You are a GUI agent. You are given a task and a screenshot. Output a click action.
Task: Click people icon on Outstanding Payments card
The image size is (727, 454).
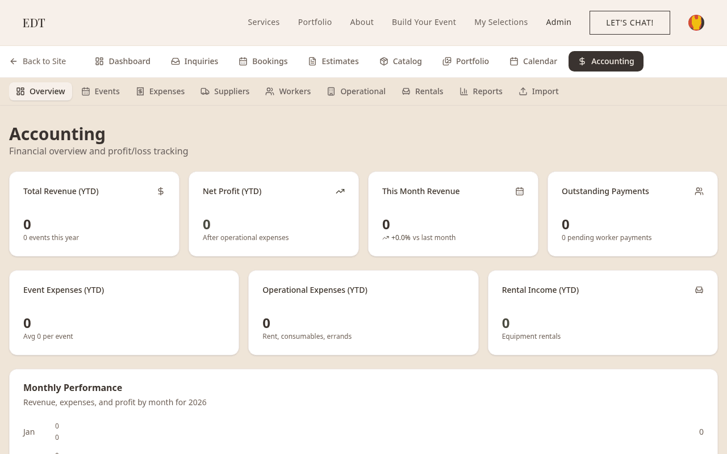[x=699, y=191]
